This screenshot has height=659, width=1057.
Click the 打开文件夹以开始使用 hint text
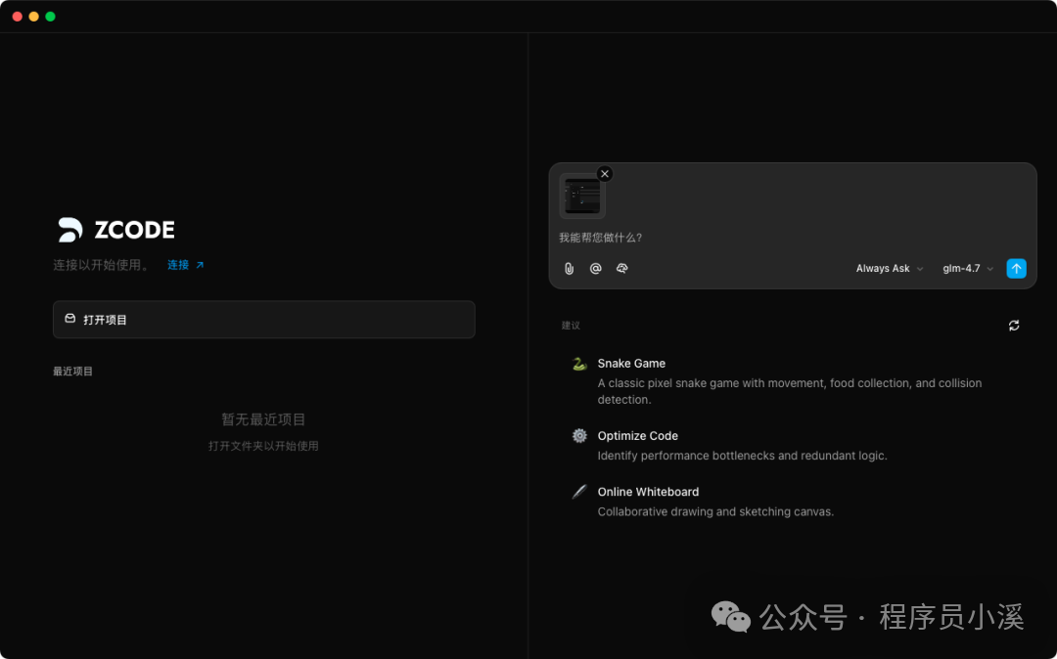[263, 446]
